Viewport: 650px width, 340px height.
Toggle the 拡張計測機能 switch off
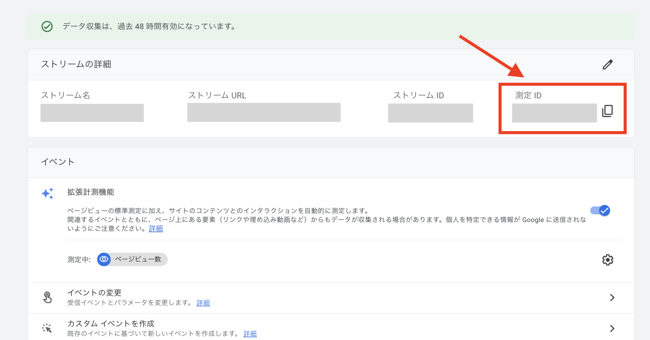[x=600, y=210]
